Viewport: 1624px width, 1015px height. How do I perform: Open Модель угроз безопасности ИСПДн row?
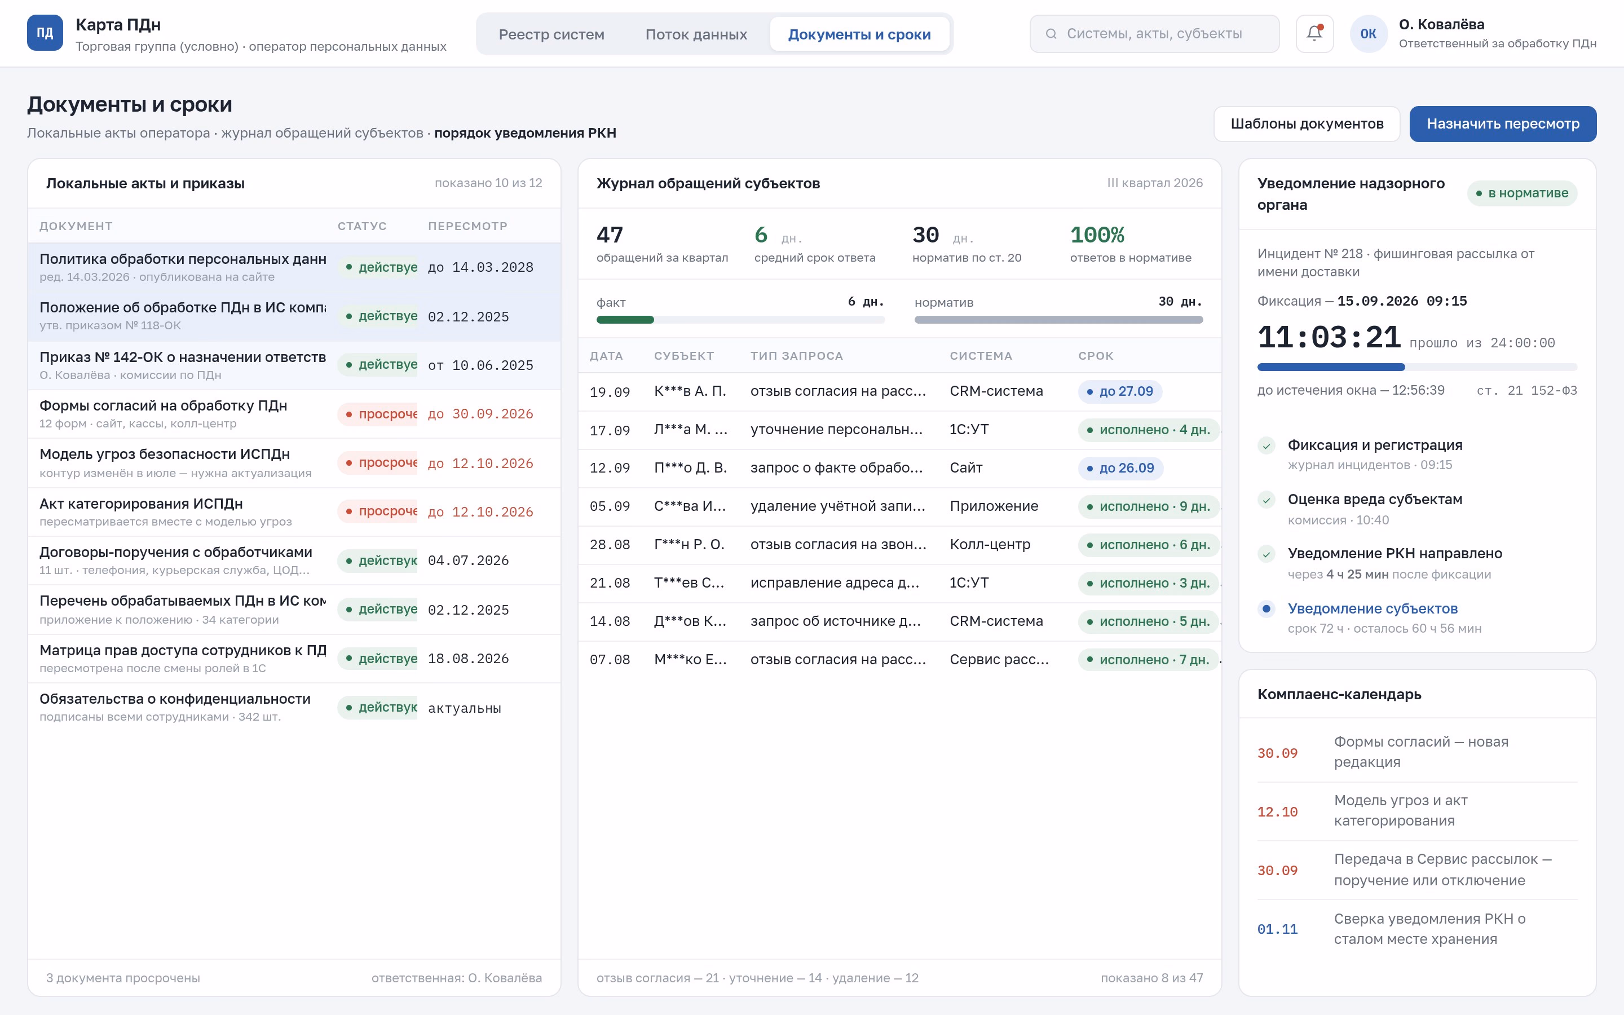point(294,463)
